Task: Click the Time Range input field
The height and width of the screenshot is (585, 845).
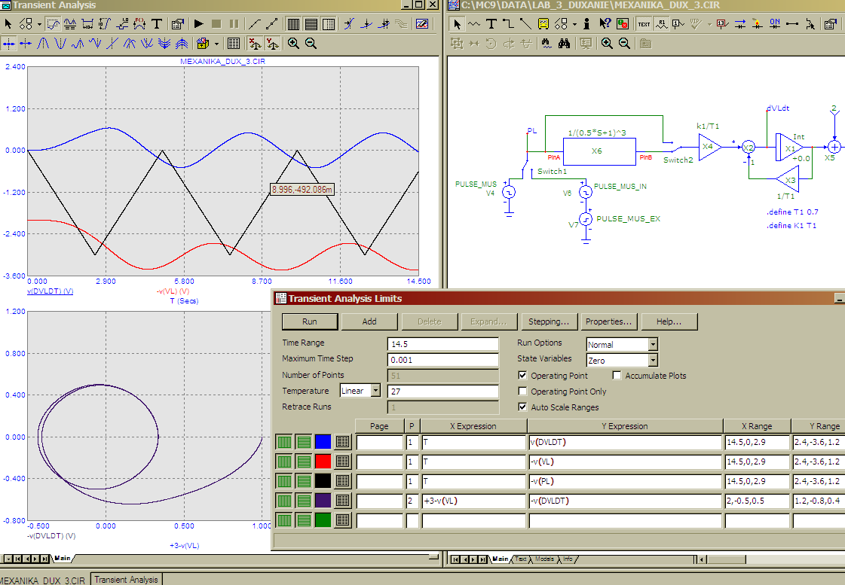Action: pos(443,344)
